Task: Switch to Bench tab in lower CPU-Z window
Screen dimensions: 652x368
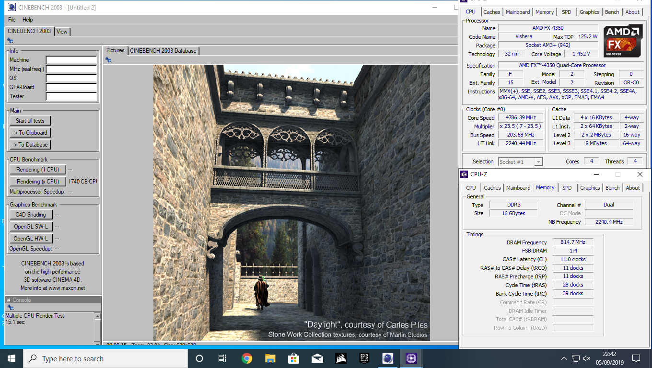Action: tap(613, 188)
